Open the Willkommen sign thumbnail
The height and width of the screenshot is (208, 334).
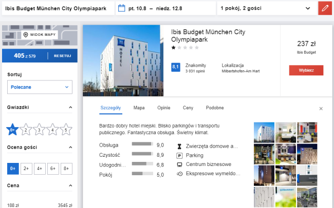tap(286, 197)
